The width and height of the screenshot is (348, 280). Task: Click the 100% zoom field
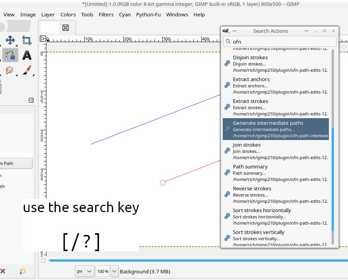103,271
